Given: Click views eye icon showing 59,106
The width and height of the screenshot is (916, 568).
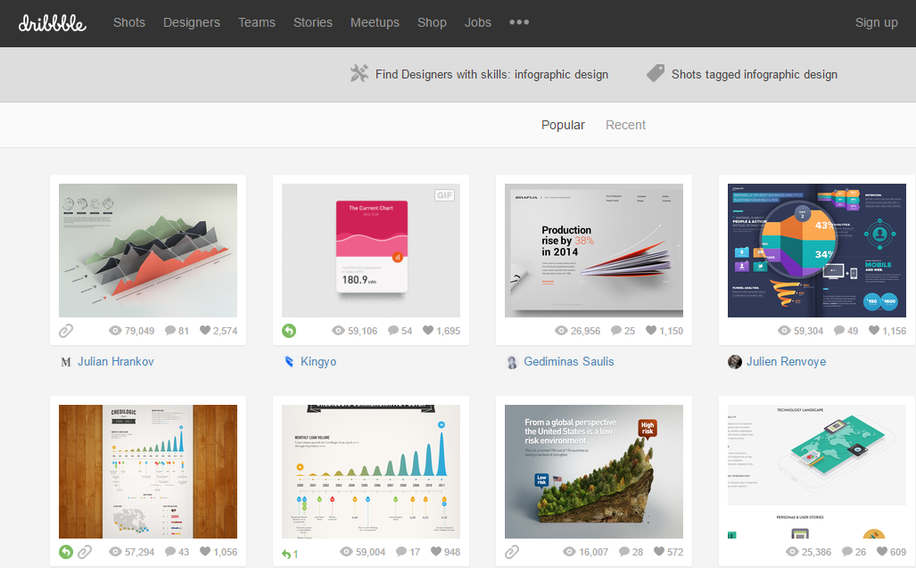Looking at the screenshot, I should (x=338, y=331).
